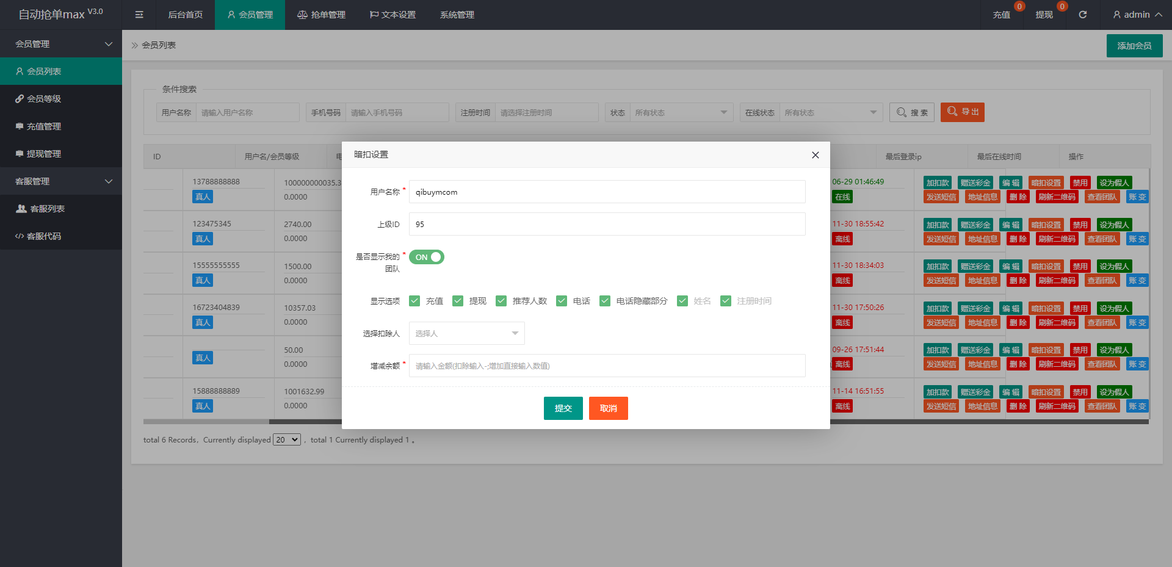Collapse the 会员管理 sidebar group
This screenshot has width=1172, height=567.
click(61, 44)
